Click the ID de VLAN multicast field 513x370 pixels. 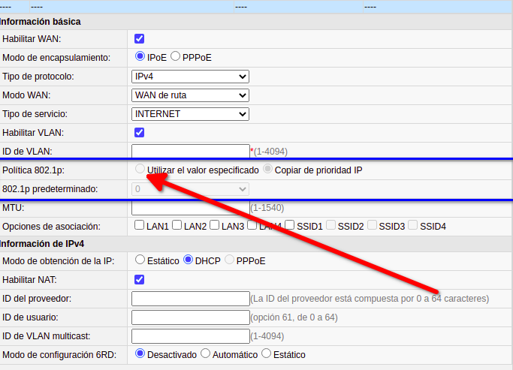pyautogui.click(x=190, y=336)
